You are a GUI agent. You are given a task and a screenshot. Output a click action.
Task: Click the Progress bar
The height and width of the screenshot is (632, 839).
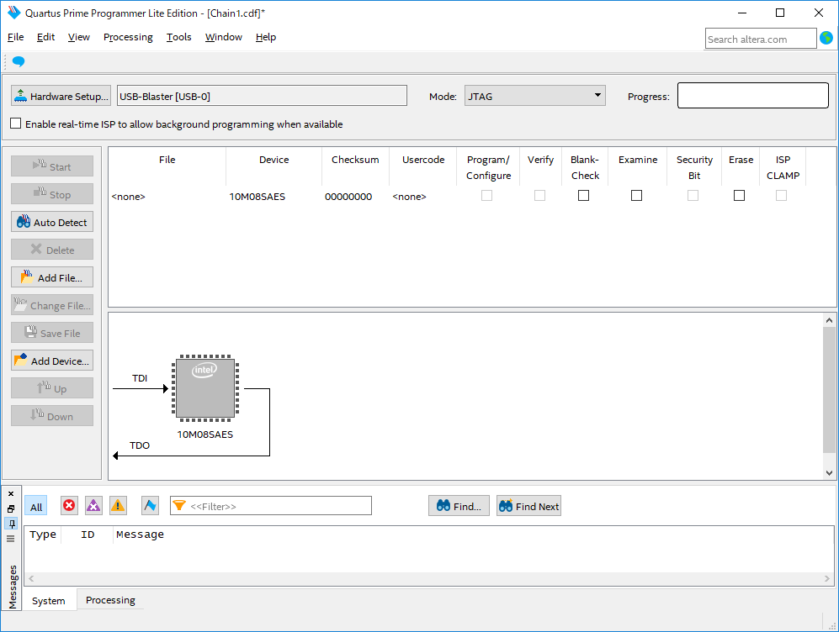(753, 96)
